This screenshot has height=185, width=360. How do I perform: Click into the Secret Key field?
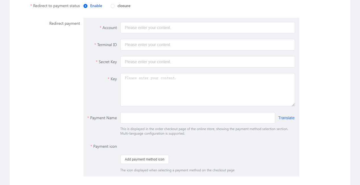click(207, 62)
